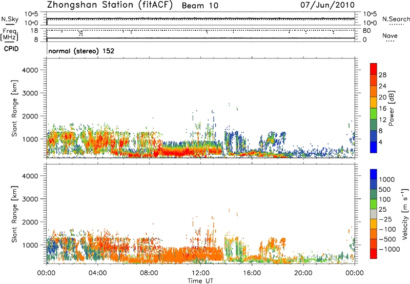Click the N.Search legend label
Viewport: 410px width, 284px height.
point(396,19)
